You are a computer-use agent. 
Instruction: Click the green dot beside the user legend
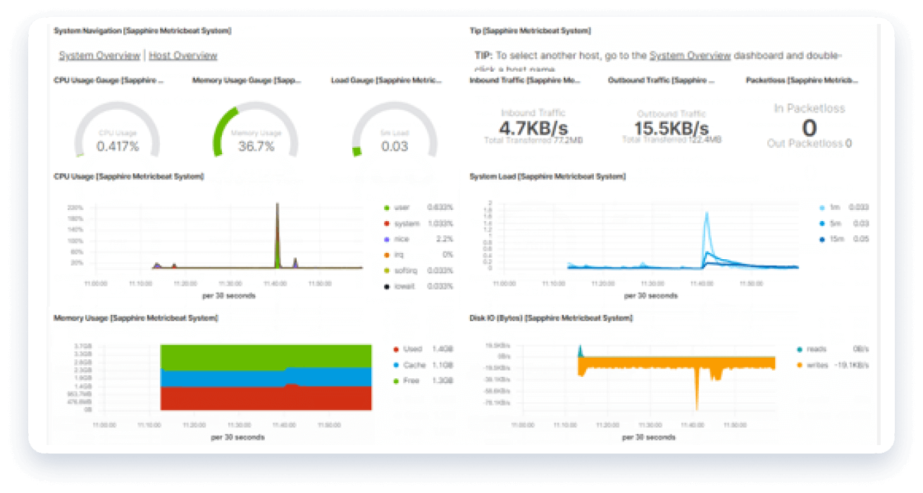(387, 208)
